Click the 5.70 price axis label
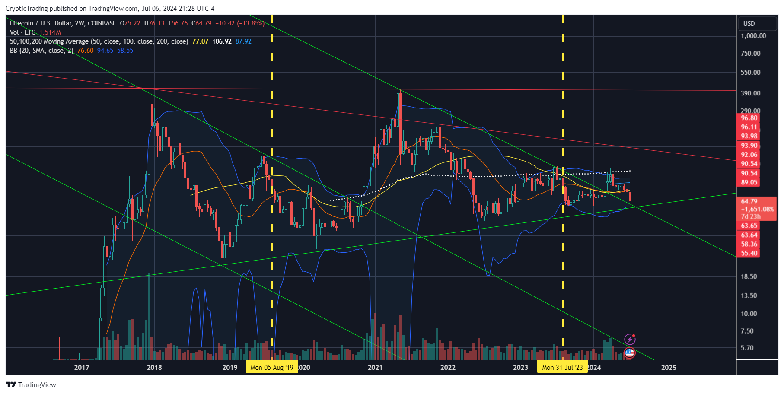Viewport: 784px width, 394px height. pos(747,348)
